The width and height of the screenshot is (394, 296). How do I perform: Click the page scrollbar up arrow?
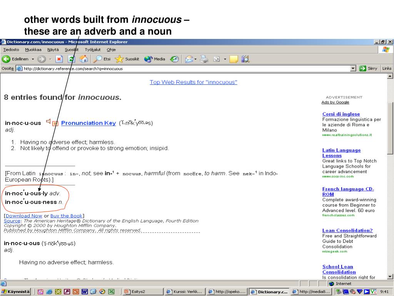(x=390, y=76)
